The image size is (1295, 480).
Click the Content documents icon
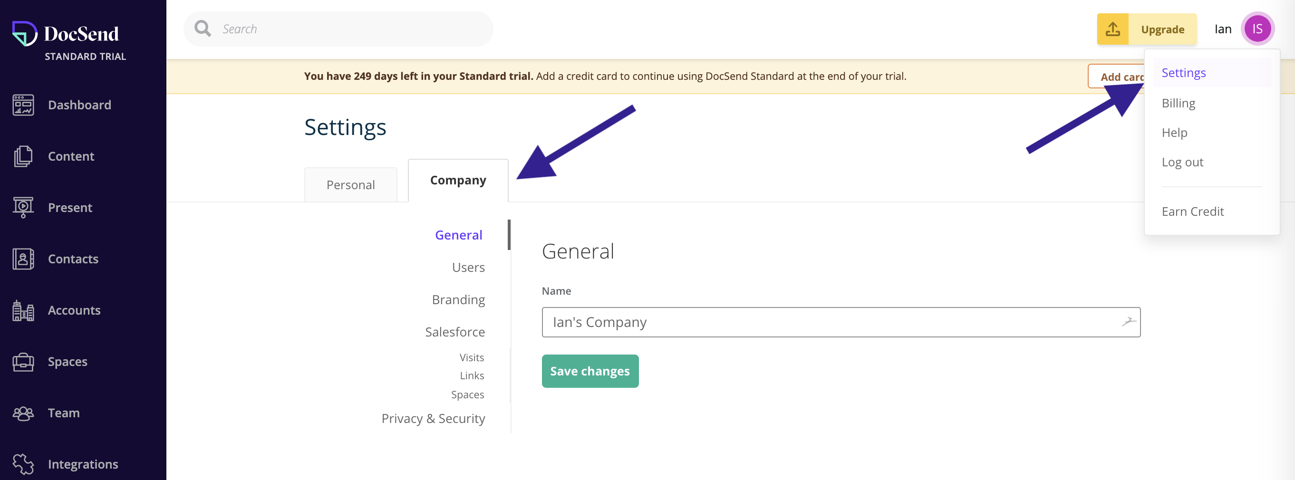(23, 156)
